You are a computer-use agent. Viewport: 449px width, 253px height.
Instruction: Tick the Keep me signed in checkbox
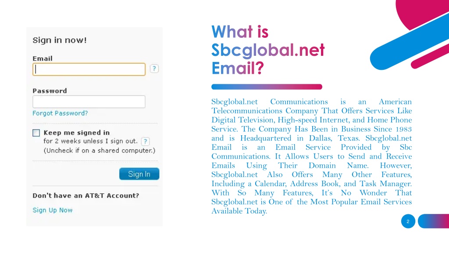[x=36, y=133]
